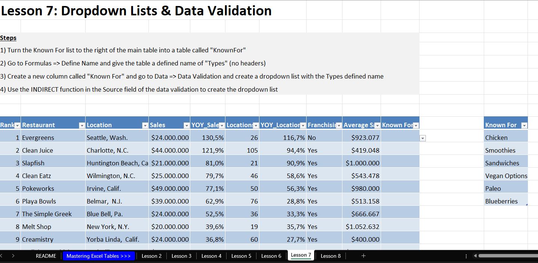The image size is (538, 263).
Task: Open the Locations column filter dropdown
Action: 256,125
